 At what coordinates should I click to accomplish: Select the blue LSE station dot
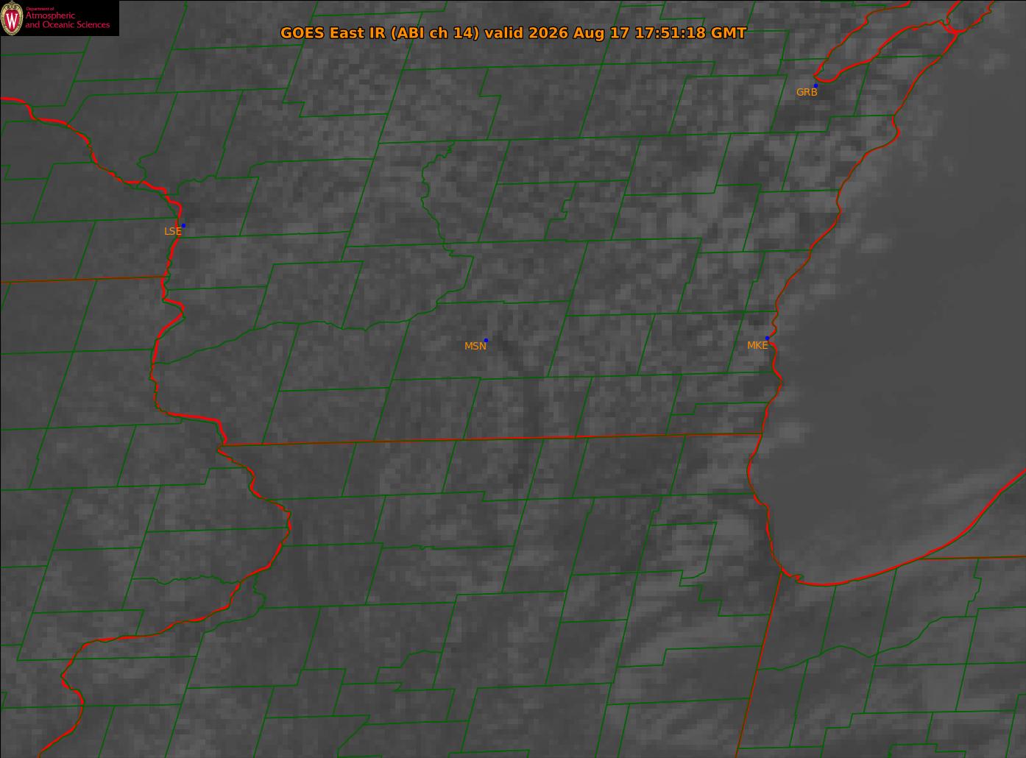pos(183,225)
